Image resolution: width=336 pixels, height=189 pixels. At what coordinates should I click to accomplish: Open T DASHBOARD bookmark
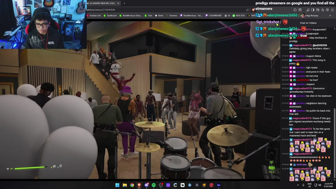(213, 15)
